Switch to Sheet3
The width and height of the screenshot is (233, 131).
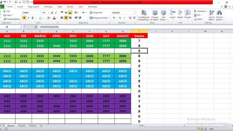point(32,126)
